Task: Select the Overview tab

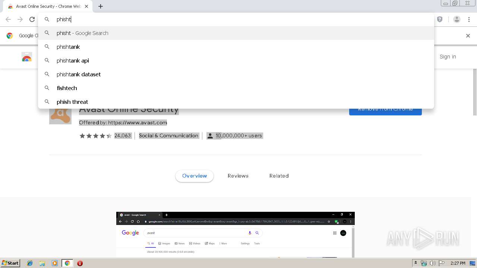Action: tap(195, 176)
